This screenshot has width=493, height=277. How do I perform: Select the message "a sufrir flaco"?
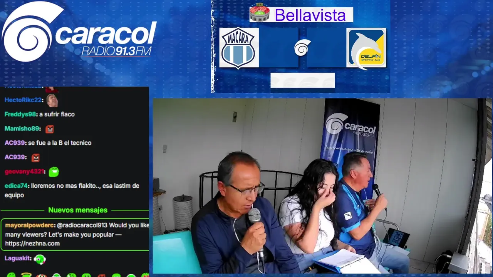(x=57, y=114)
